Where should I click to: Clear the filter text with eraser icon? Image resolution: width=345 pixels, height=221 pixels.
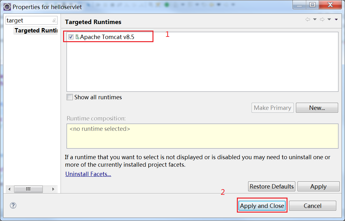[54, 20]
